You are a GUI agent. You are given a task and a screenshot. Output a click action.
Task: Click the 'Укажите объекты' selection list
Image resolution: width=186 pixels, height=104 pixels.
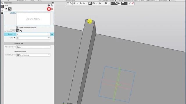(x=33, y=19)
